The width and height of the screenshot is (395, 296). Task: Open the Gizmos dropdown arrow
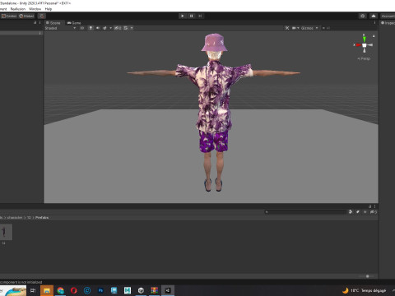[x=317, y=28]
